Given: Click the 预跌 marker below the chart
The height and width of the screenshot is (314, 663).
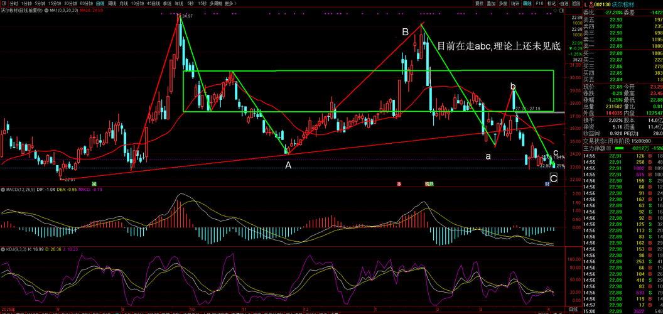Looking at the screenshot, I should tap(429, 183).
